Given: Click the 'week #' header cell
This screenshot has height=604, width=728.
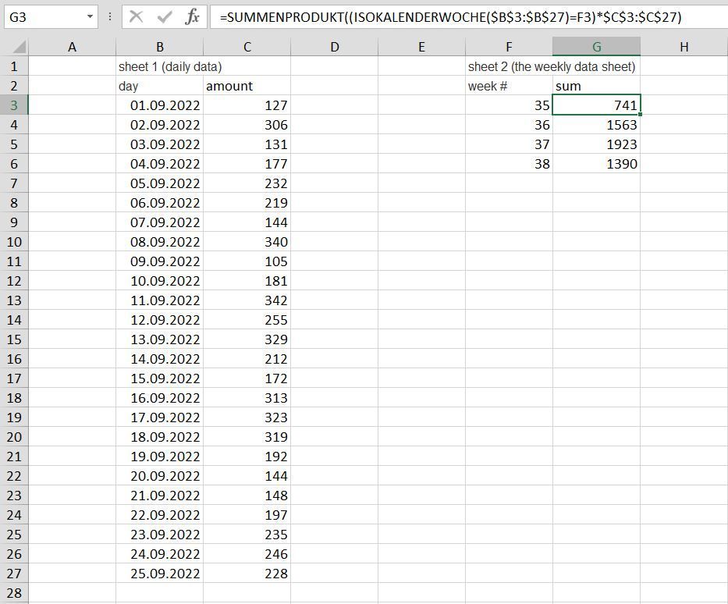Looking at the screenshot, I should (x=509, y=86).
